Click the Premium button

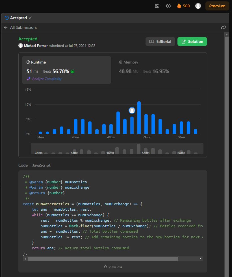tap(217, 6)
